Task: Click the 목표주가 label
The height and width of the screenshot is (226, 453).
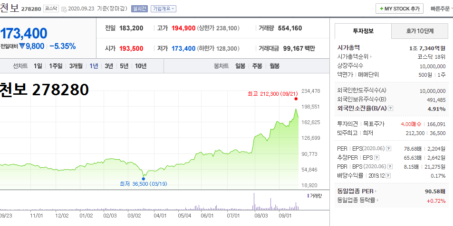Action: click(373, 124)
